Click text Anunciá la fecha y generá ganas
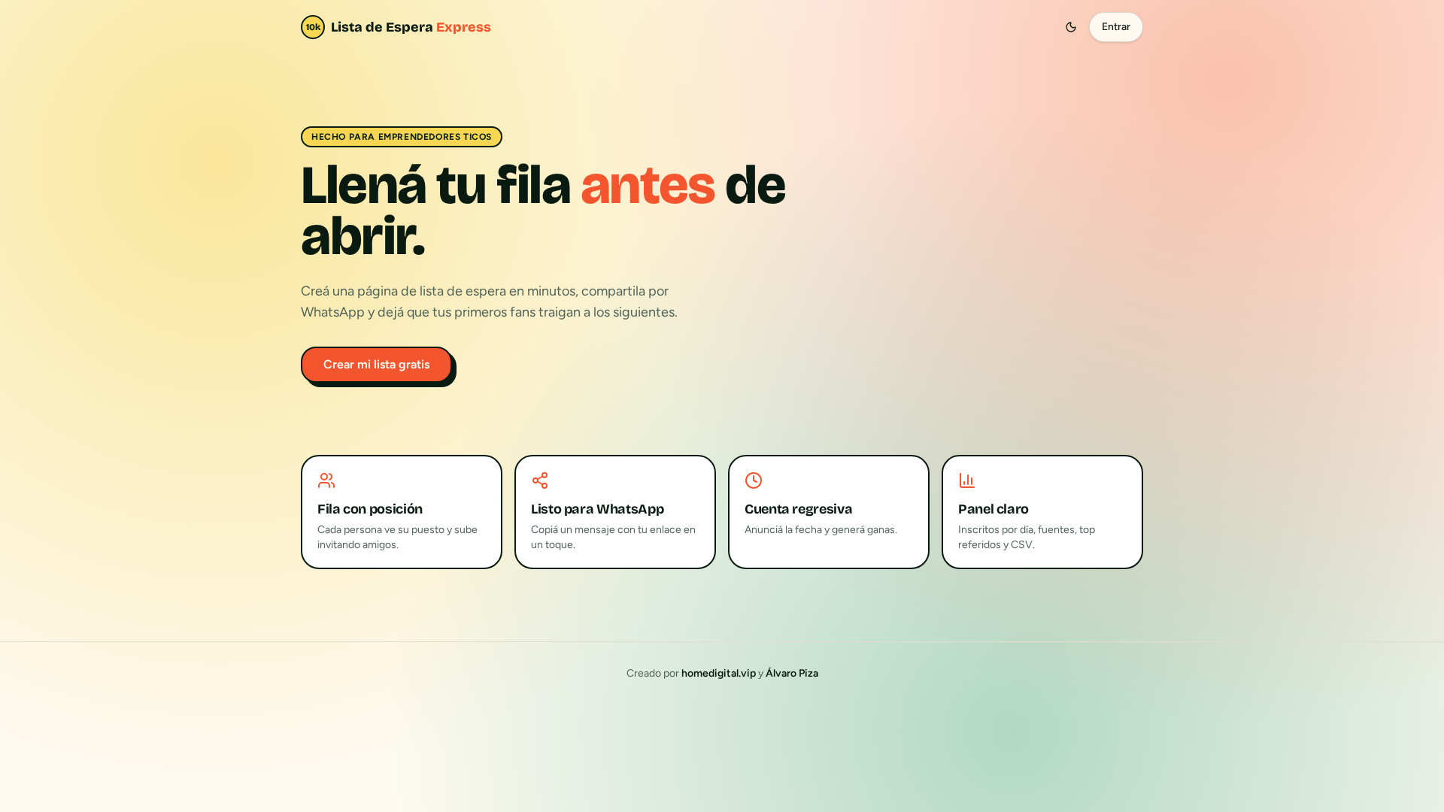This screenshot has width=1444, height=812. point(821,530)
